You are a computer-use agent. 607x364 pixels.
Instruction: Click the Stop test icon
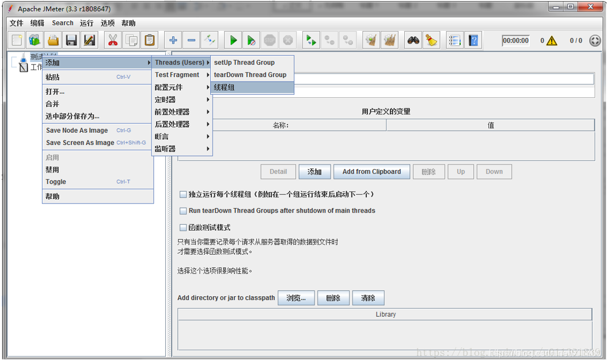[270, 40]
